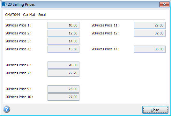Click the '20Prices Price 6 :' label

coord(18,65)
